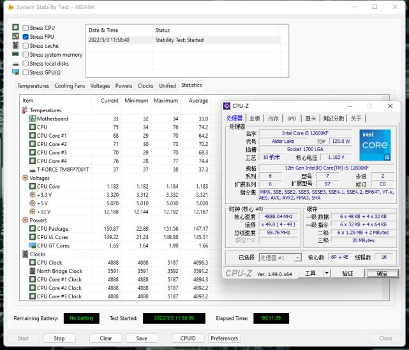The width and height of the screenshot is (409, 350).
Task: Click the Save button
Action: tap(142, 339)
